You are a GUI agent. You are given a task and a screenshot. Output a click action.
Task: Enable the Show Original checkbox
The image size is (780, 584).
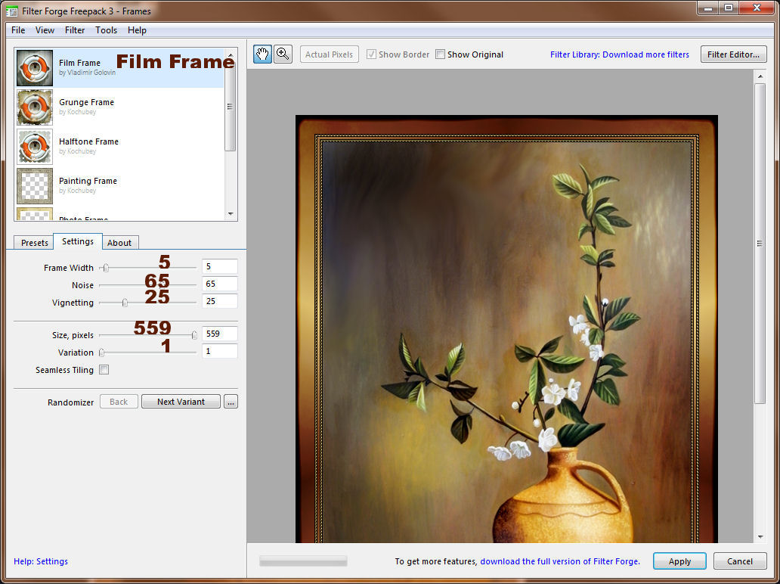click(440, 54)
